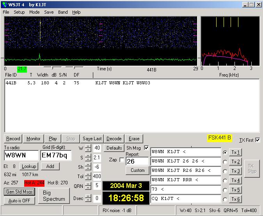Decrease the W value with its down arrow
This screenshot has height=216, width=263.
88,150
